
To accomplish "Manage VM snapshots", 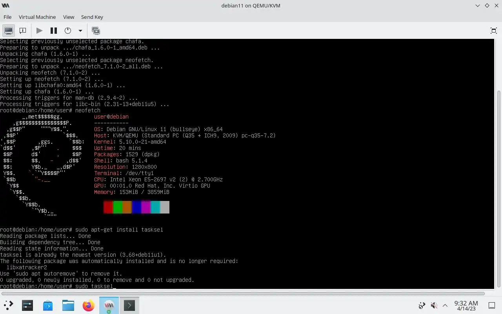I will (96, 31).
